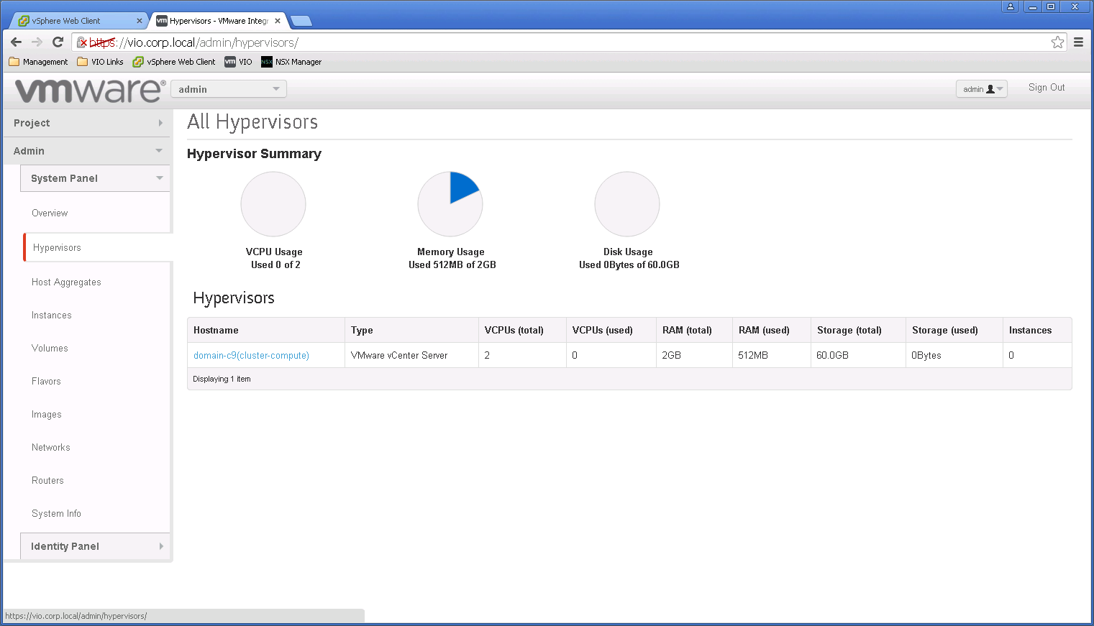Click the Sign Out link
Viewport: 1094px width, 626px height.
click(x=1046, y=88)
